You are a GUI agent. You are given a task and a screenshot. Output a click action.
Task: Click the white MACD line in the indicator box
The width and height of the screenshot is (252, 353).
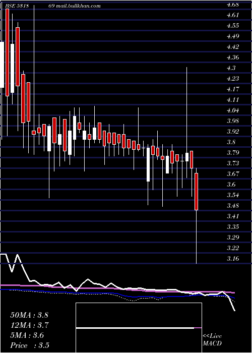click(x=135, y=328)
